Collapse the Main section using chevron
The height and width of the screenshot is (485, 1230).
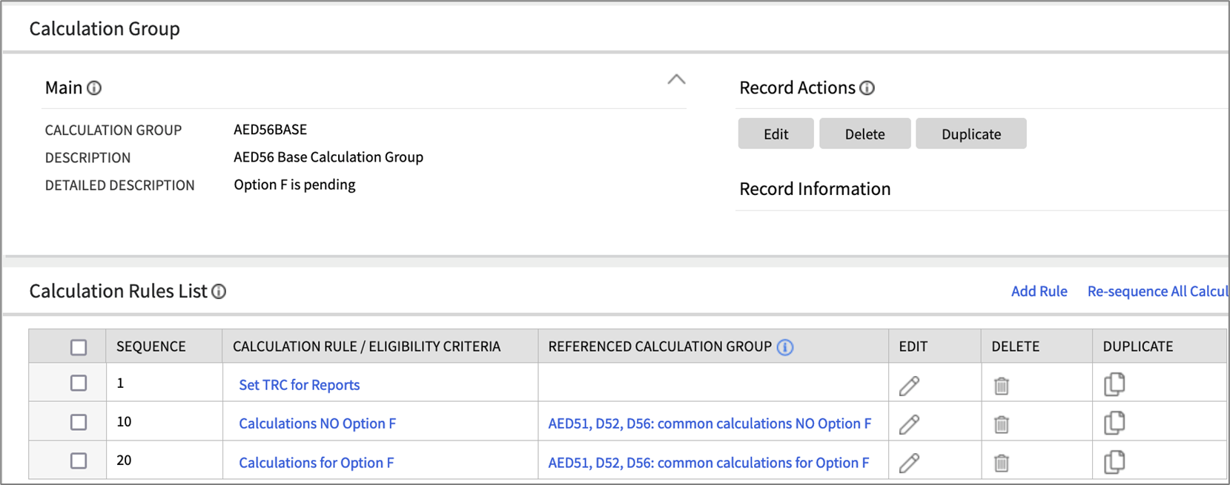(x=676, y=79)
